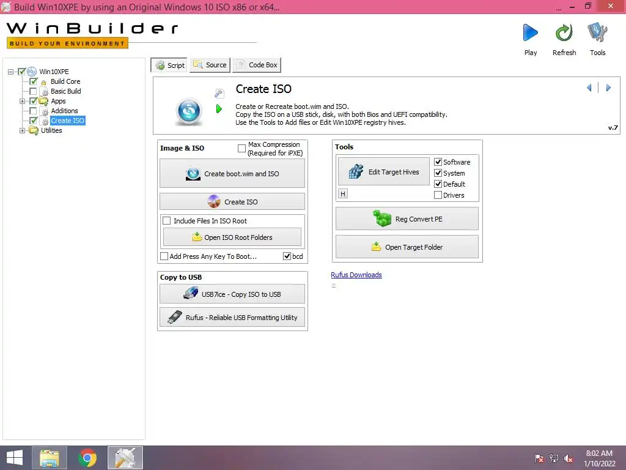The height and width of the screenshot is (470, 626).
Task: Click the Apps folder icon
Action: (x=43, y=101)
